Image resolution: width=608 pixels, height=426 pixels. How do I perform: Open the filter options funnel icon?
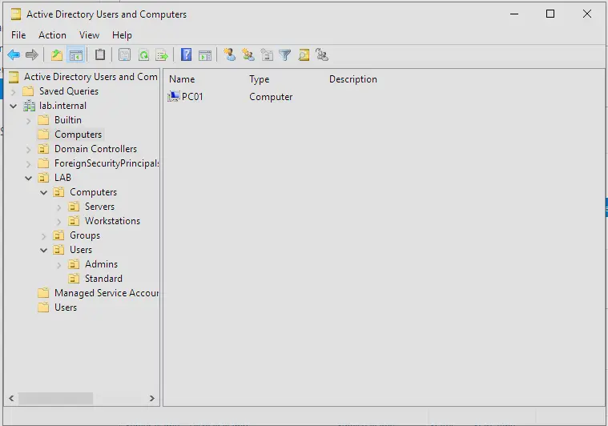point(285,55)
